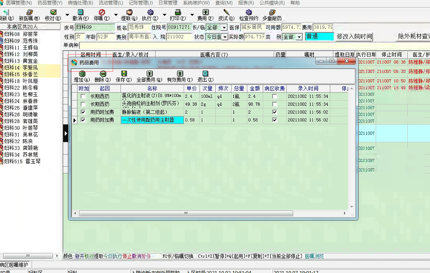
Task: Click the 撤消 undo toolbar icon
Action: coord(80,13)
